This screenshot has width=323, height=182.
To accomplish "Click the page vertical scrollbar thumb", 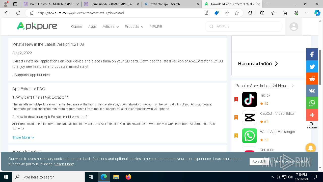I will [320, 67].
